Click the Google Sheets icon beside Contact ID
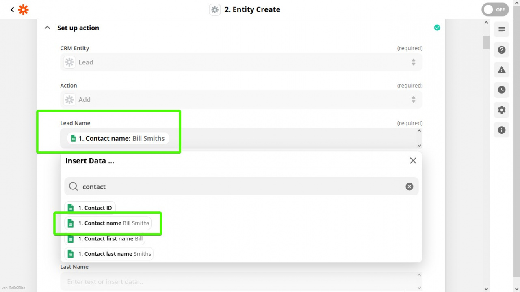This screenshot has width=520, height=292. [x=71, y=208]
